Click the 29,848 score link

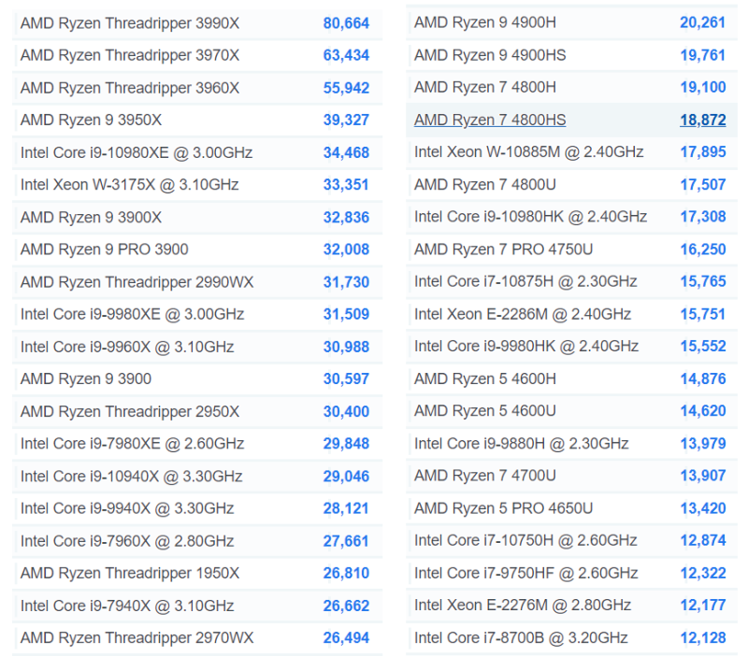tap(346, 444)
